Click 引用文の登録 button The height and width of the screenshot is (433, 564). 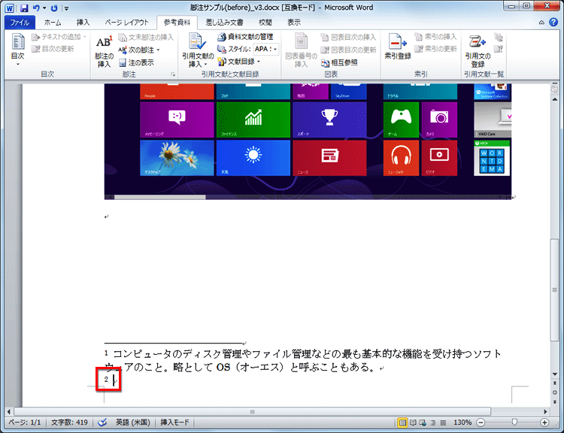pyautogui.click(x=478, y=51)
